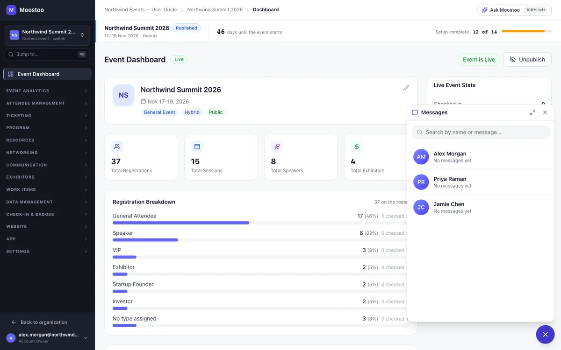Expand the Attendee Management section
This screenshot has width=561, height=350.
click(47, 103)
